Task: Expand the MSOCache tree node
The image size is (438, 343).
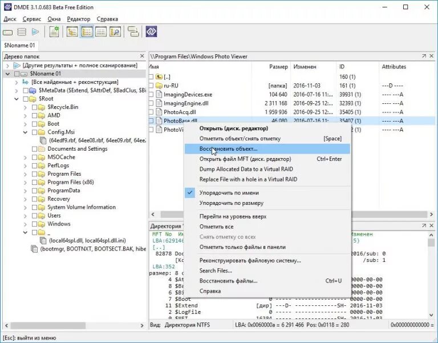Action: click(x=25, y=157)
